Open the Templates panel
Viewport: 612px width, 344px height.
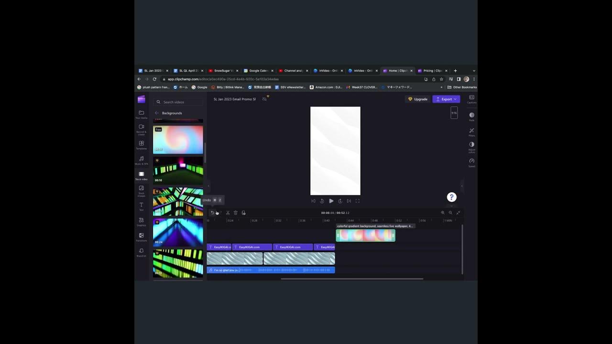[x=141, y=145]
